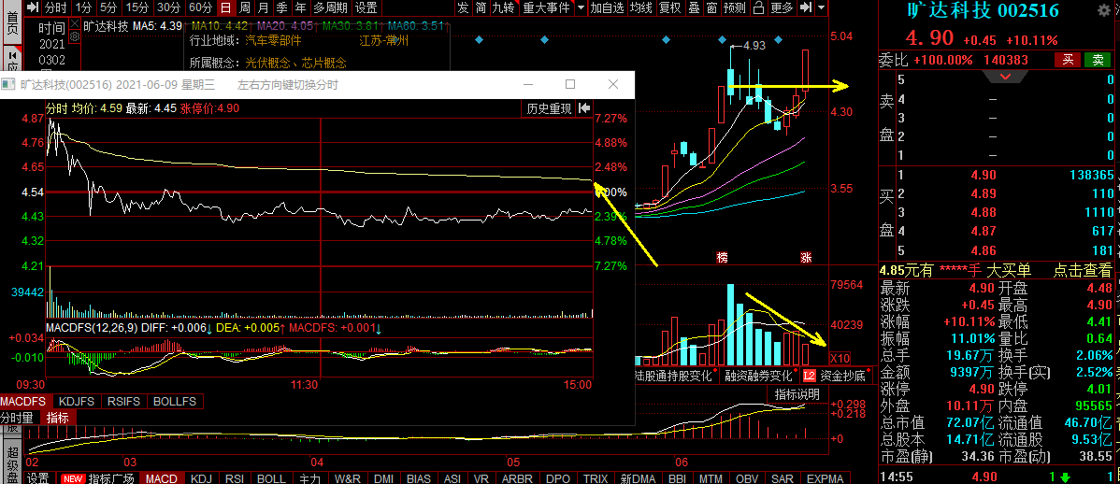This screenshot has width=1120, height=484.
Task: Click the 汽车零部件 industry text
Action: coord(272,41)
